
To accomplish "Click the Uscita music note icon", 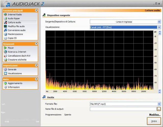I will 44,97.
